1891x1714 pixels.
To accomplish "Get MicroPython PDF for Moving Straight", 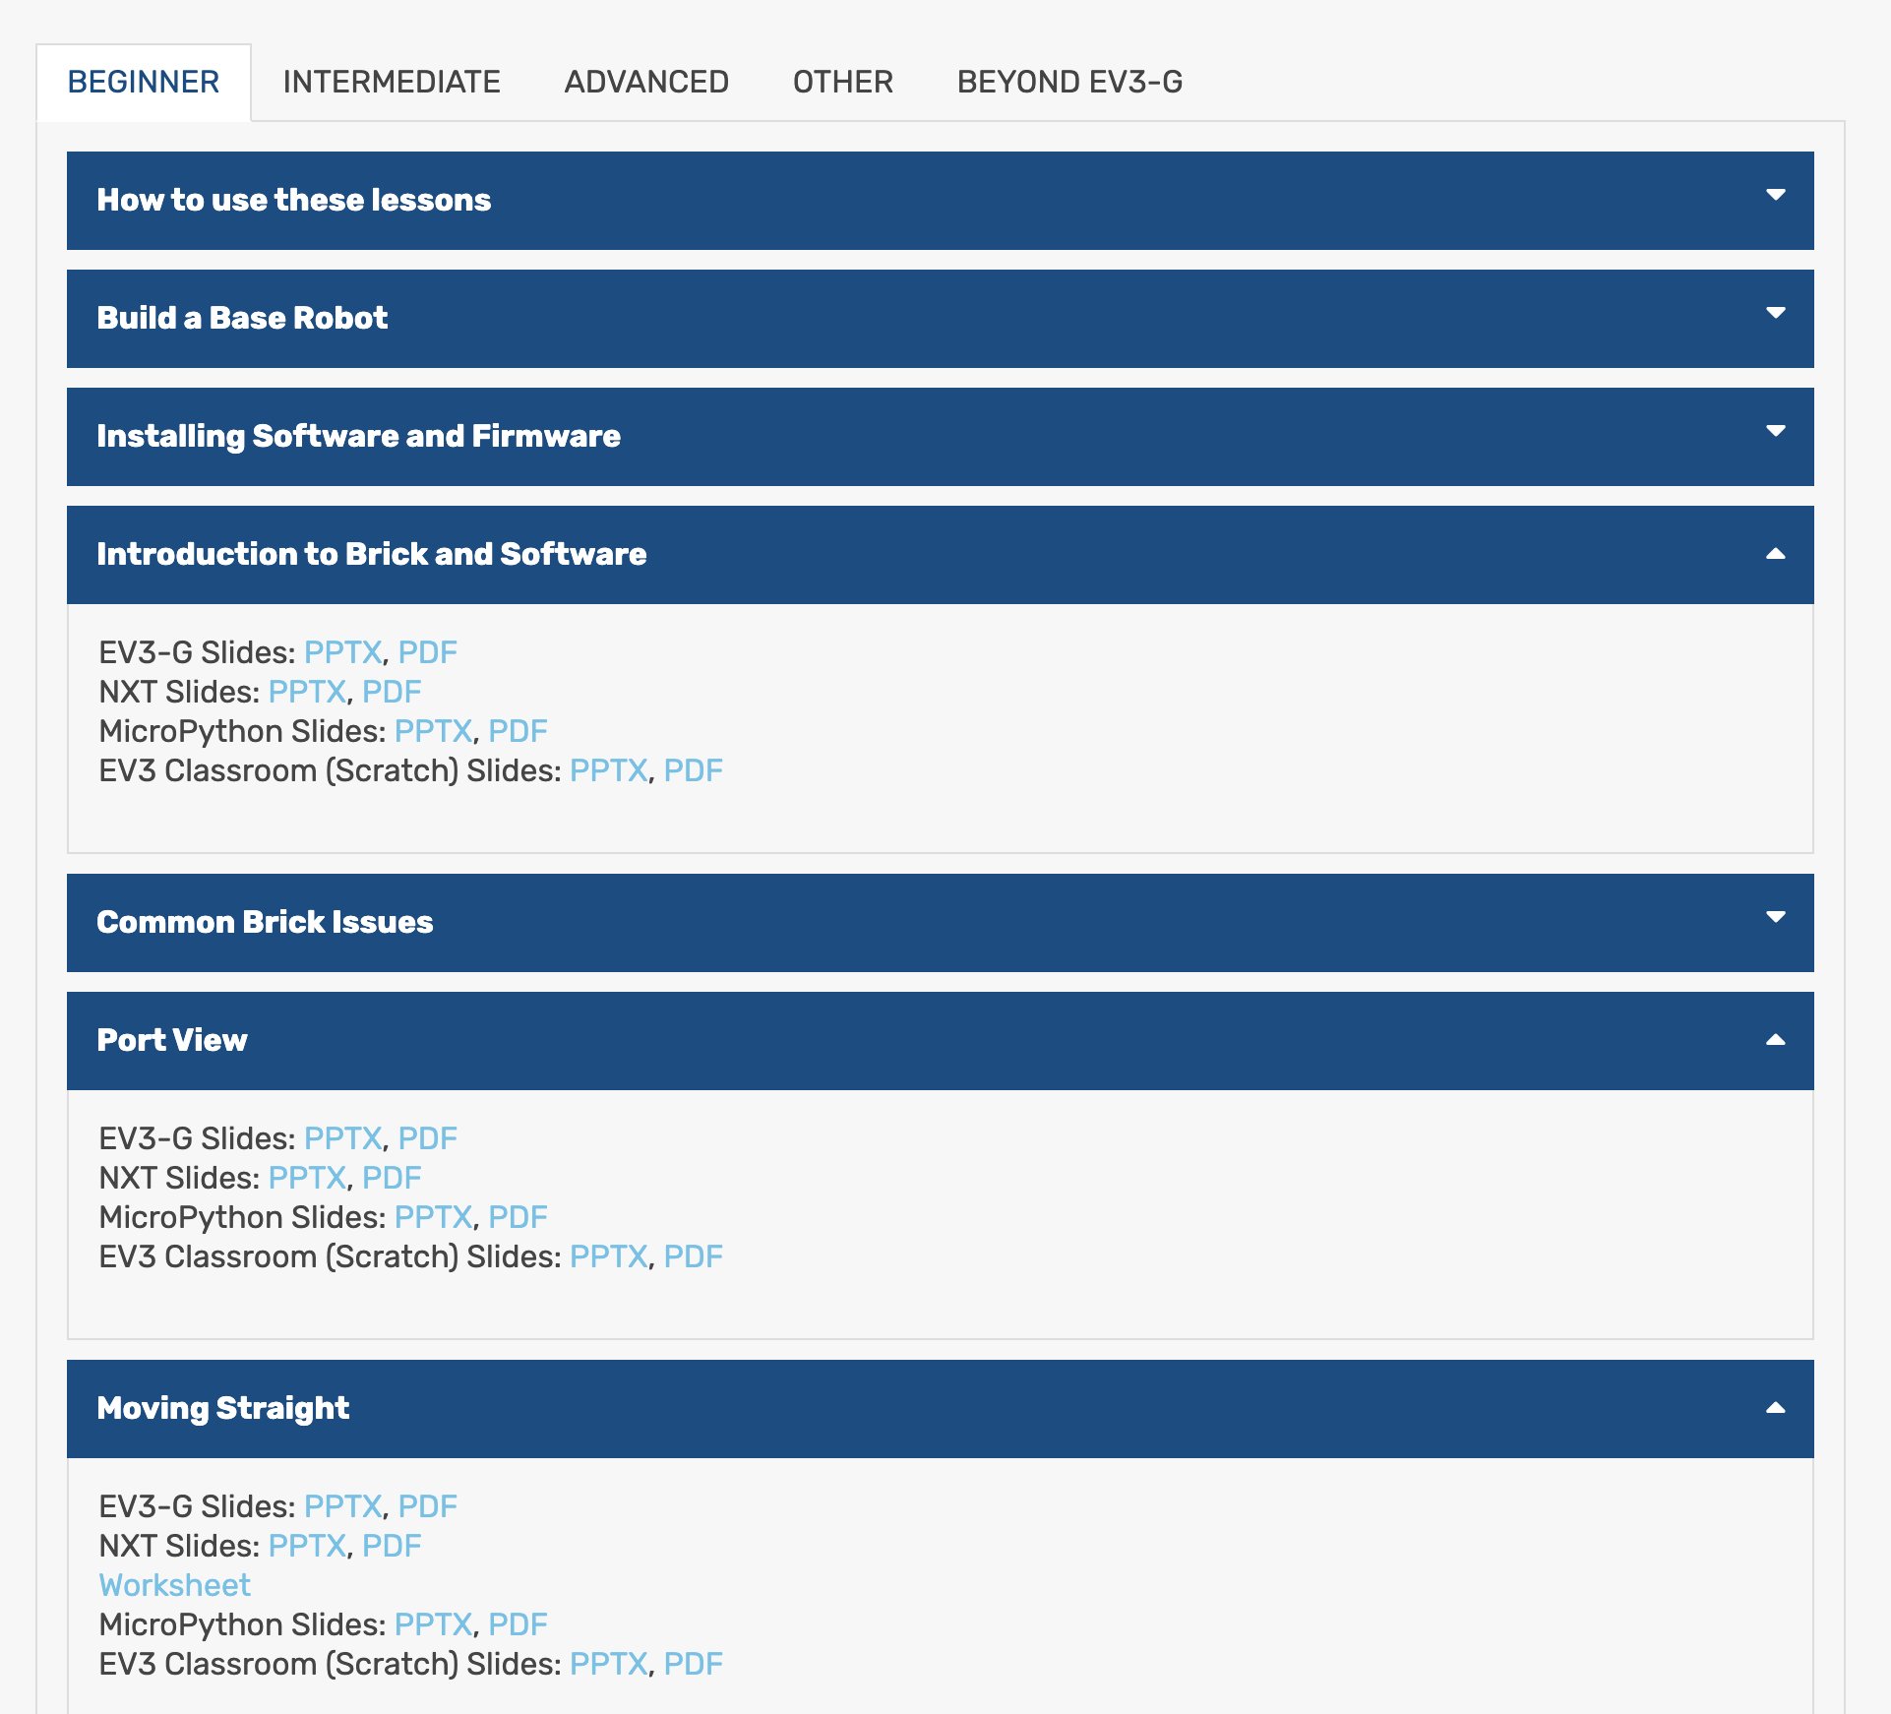I will tap(518, 1624).
